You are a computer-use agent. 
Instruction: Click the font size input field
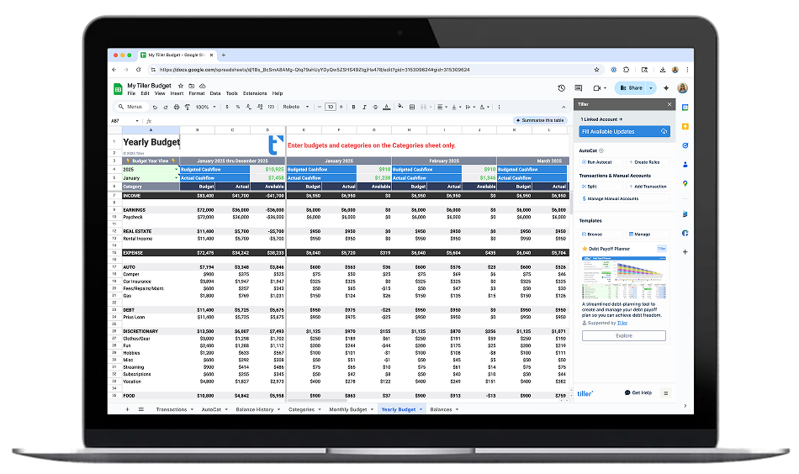pyautogui.click(x=331, y=107)
